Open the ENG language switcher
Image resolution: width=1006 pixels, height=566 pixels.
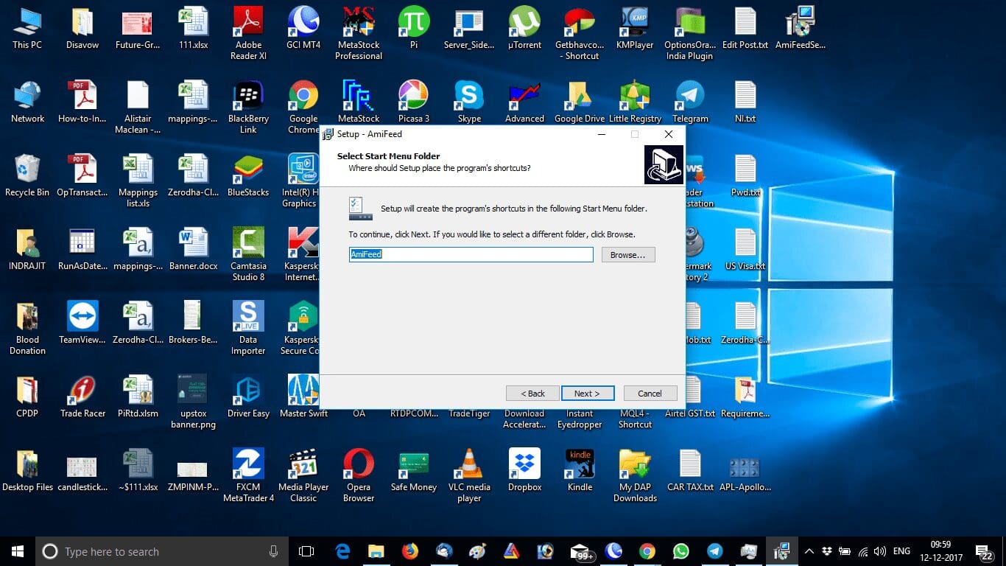pyautogui.click(x=901, y=551)
